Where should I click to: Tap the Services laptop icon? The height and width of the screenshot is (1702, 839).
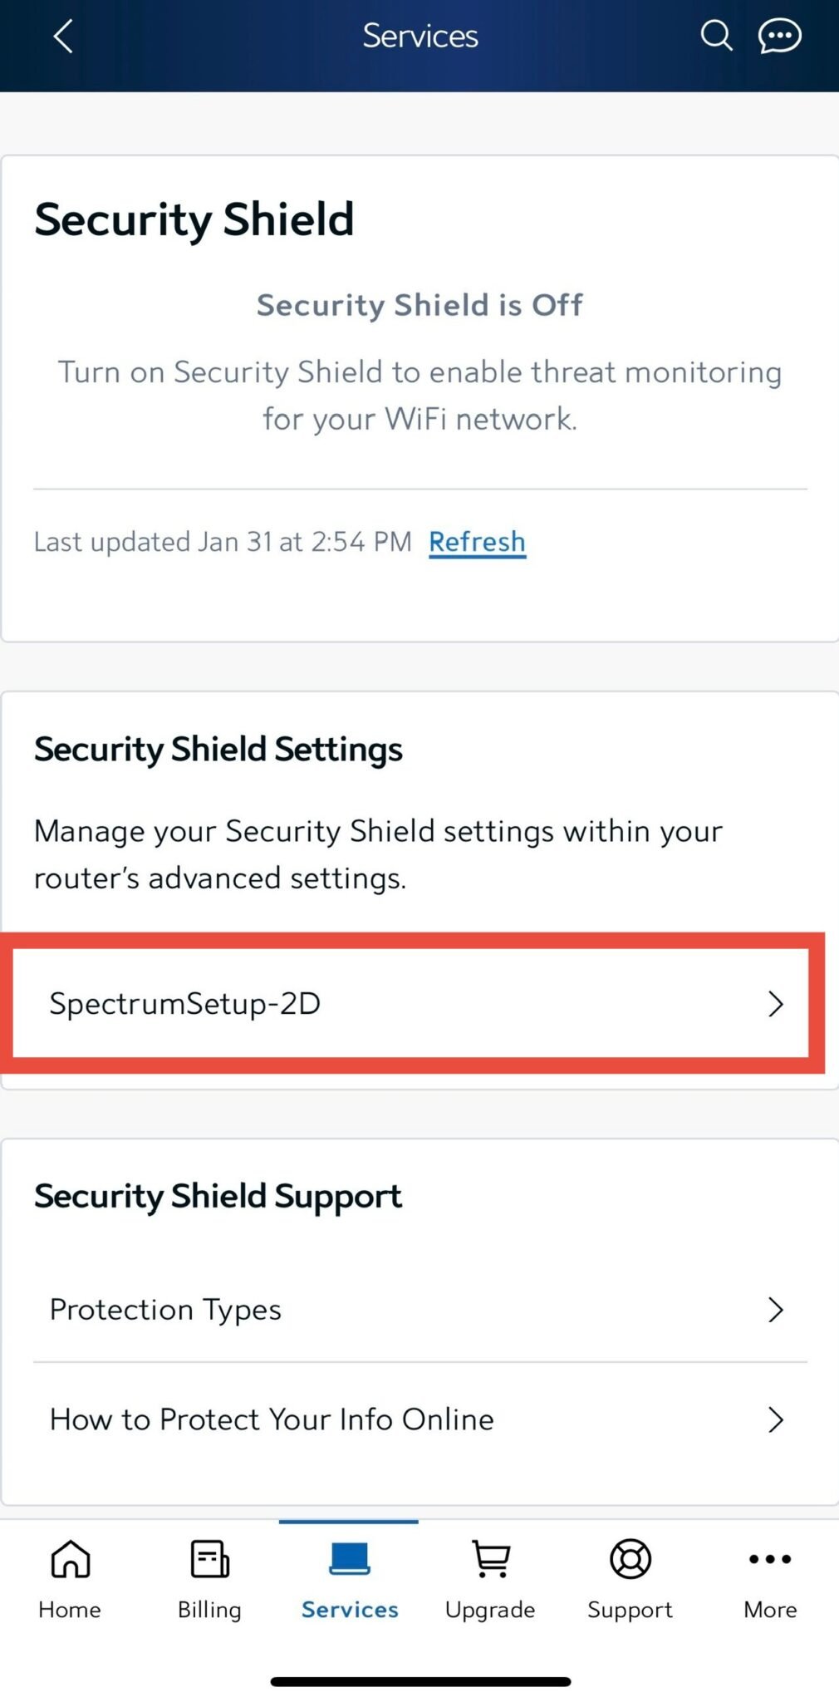349,1559
